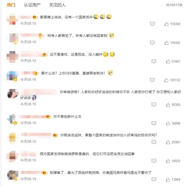The width and height of the screenshot is (188, 187).
Task: View verified commenter avatar on BOSS直聘 comment
Action: click(x=12, y=76)
